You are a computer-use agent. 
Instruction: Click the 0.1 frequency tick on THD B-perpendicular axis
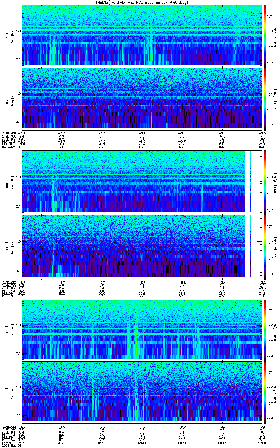(x=18, y=206)
